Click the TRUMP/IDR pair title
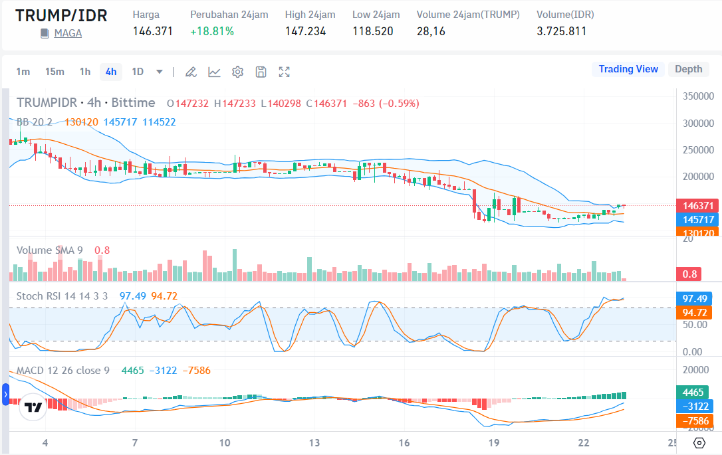 61,15
